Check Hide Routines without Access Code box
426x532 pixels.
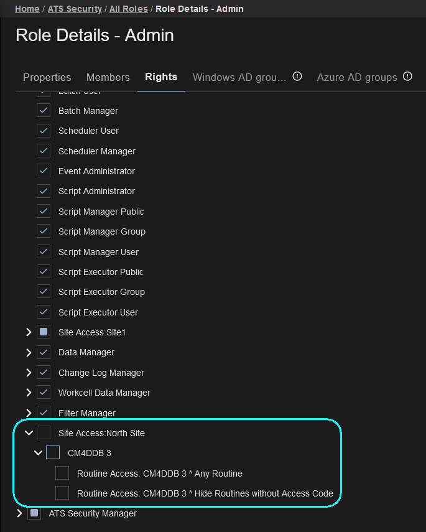(x=62, y=493)
